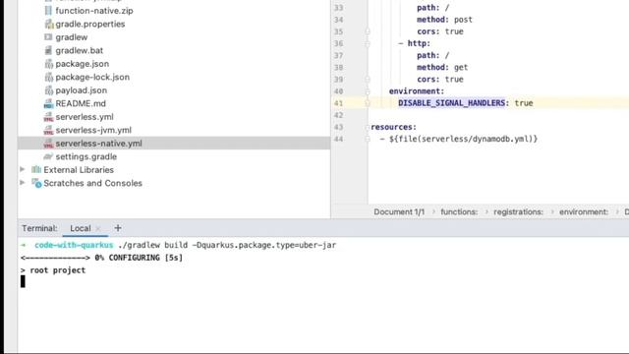The width and height of the screenshot is (629, 354).
Task: Fold marker at line 44
Action: click(368, 140)
